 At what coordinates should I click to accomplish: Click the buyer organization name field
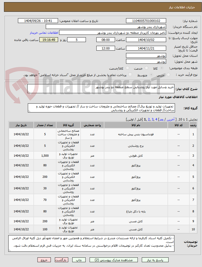[106, 27]
